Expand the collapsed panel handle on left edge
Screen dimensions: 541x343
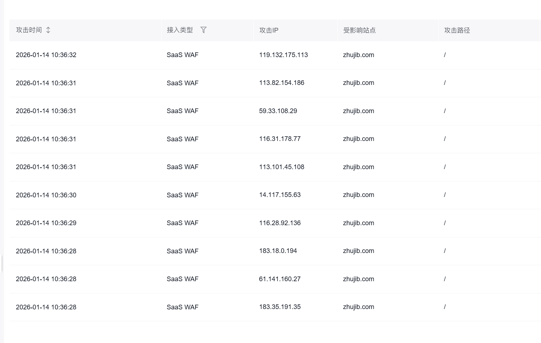pos(1,264)
